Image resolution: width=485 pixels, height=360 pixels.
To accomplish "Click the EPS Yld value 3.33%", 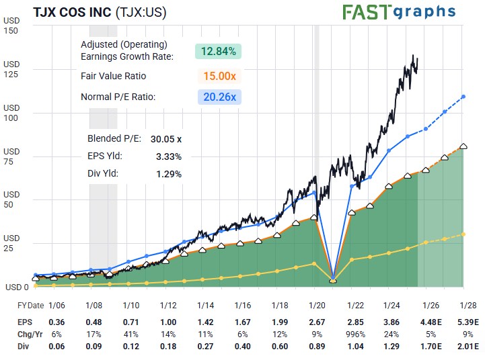I will point(169,156).
